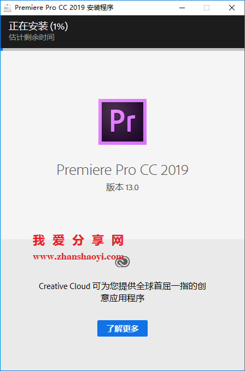Minimize the installer window
Image resolution: width=245 pixels, height=371 pixels.
pyautogui.click(x=182, y=8)
